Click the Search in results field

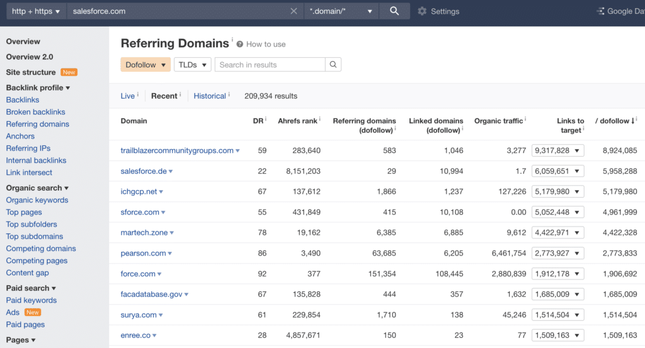tap(270, 65)
